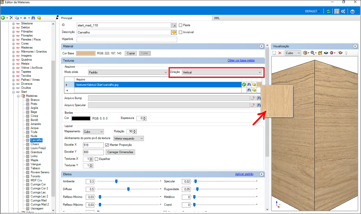The width and height of the screenshot is (361, 214).
Task: Increase the Rotação stepper value
Action: (x=135, y=131)
